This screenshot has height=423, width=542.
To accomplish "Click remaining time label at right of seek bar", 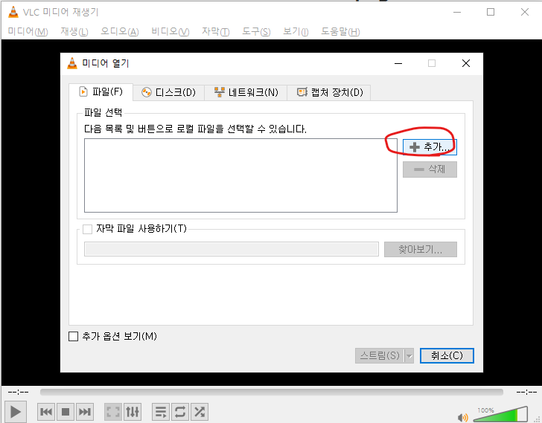I will [x=526, y=392].
